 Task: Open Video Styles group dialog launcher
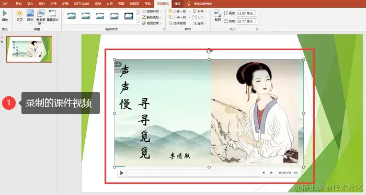164,29
